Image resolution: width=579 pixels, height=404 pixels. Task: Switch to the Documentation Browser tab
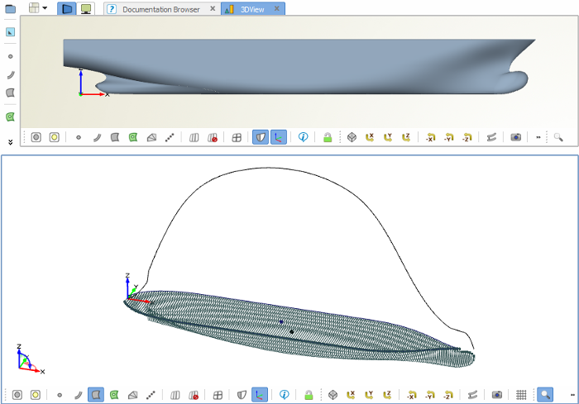point(161,9)
